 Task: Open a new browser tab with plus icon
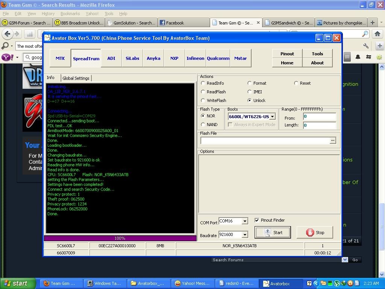click(x=372, y=23)
